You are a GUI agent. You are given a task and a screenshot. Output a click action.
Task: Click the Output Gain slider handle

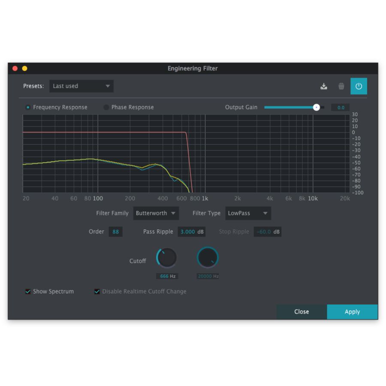point(317,107)
